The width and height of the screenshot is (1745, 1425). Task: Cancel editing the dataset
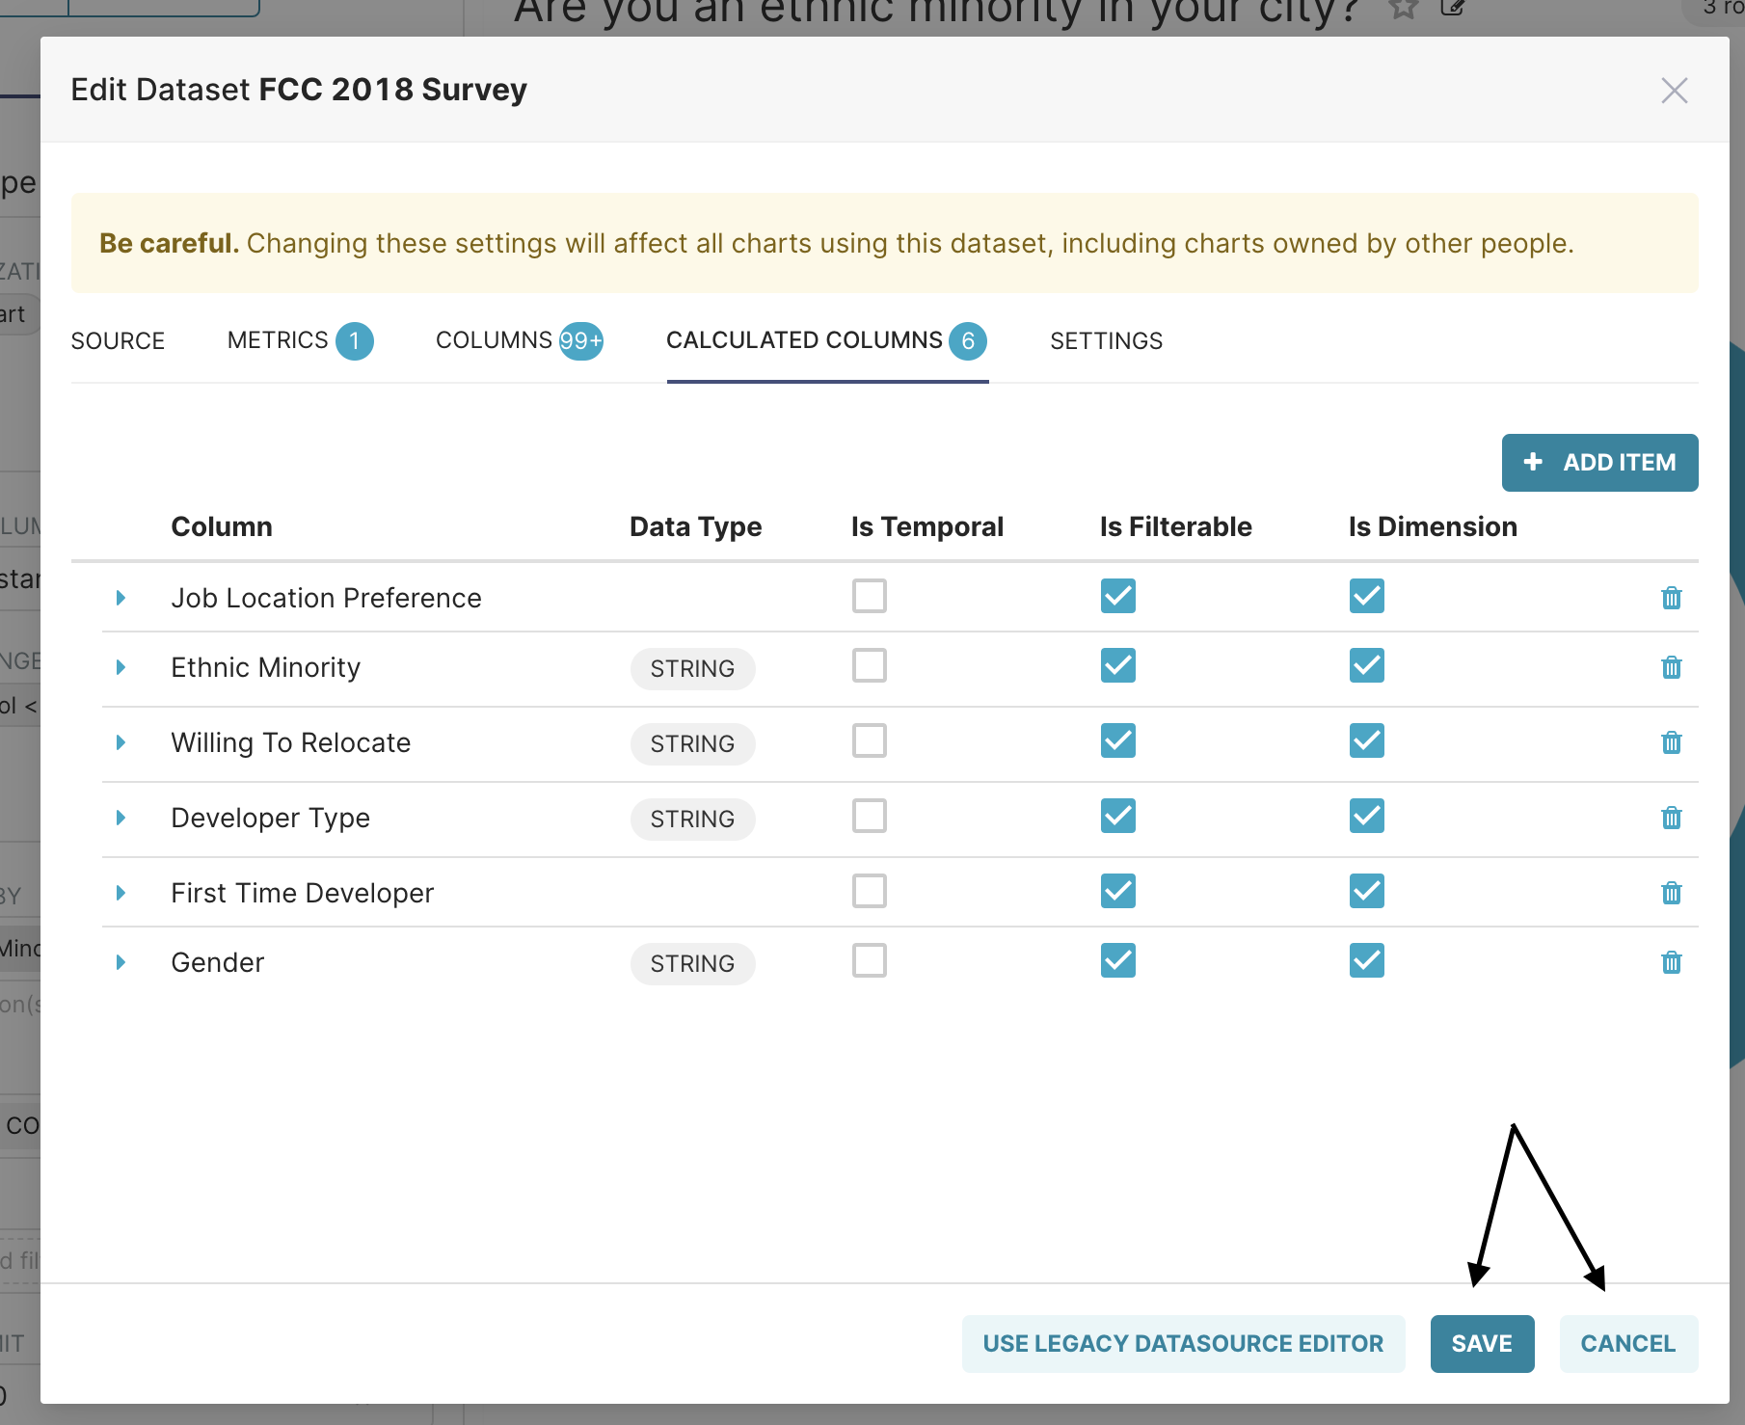[1627, 1343]
